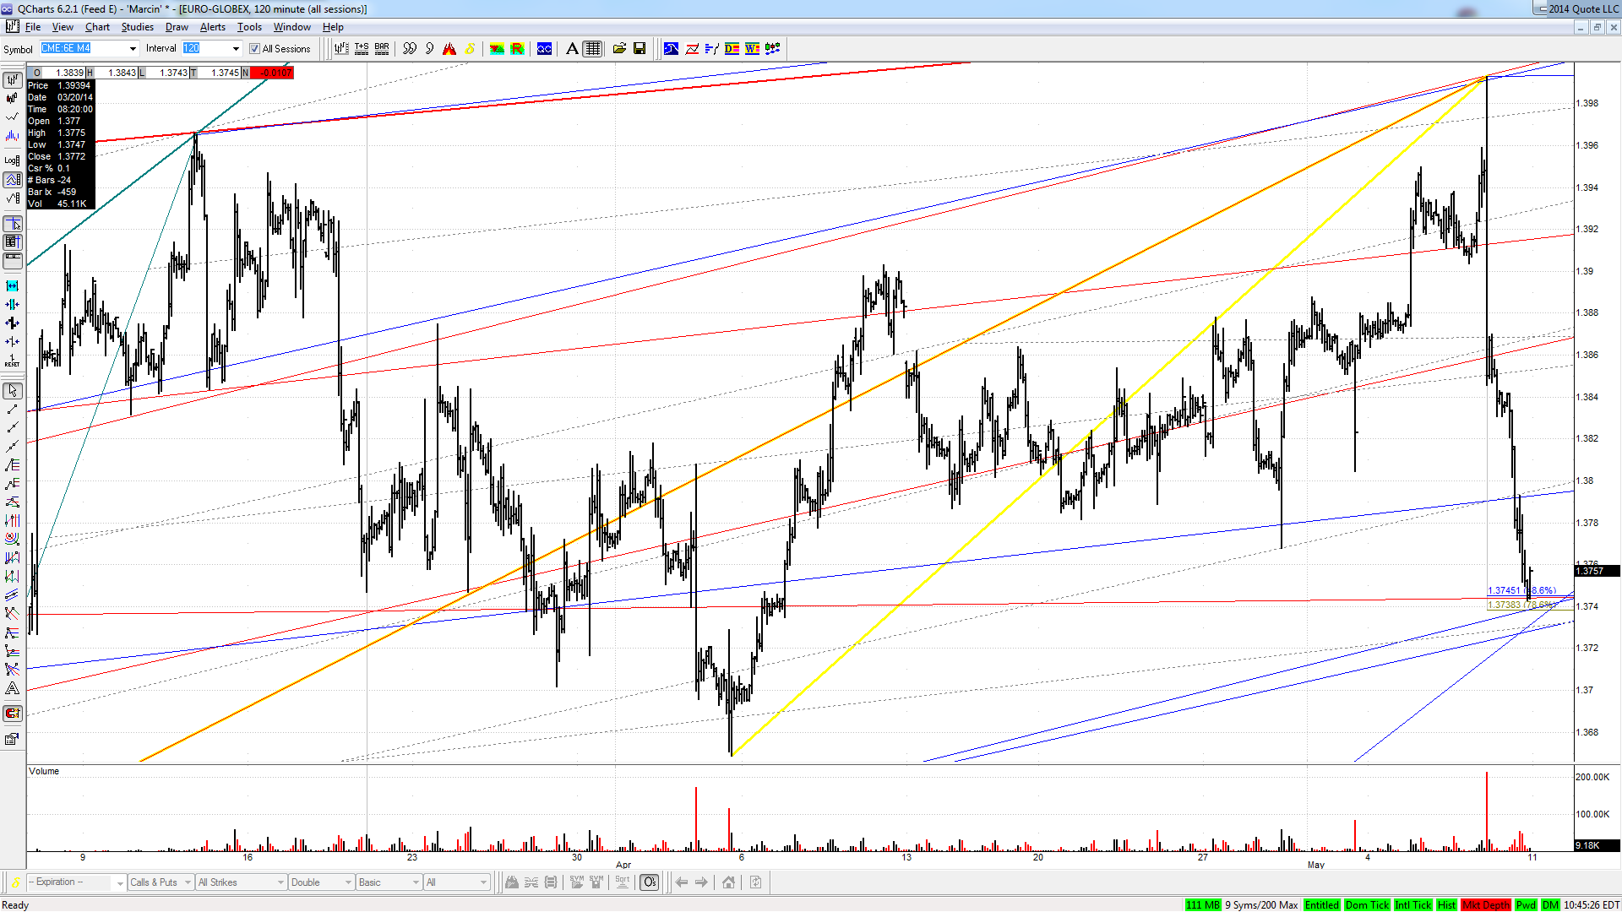This screenshot has height=912, width=1622.
Task: Expand the Interval dropdown
Action: click(x=236, y=49)
